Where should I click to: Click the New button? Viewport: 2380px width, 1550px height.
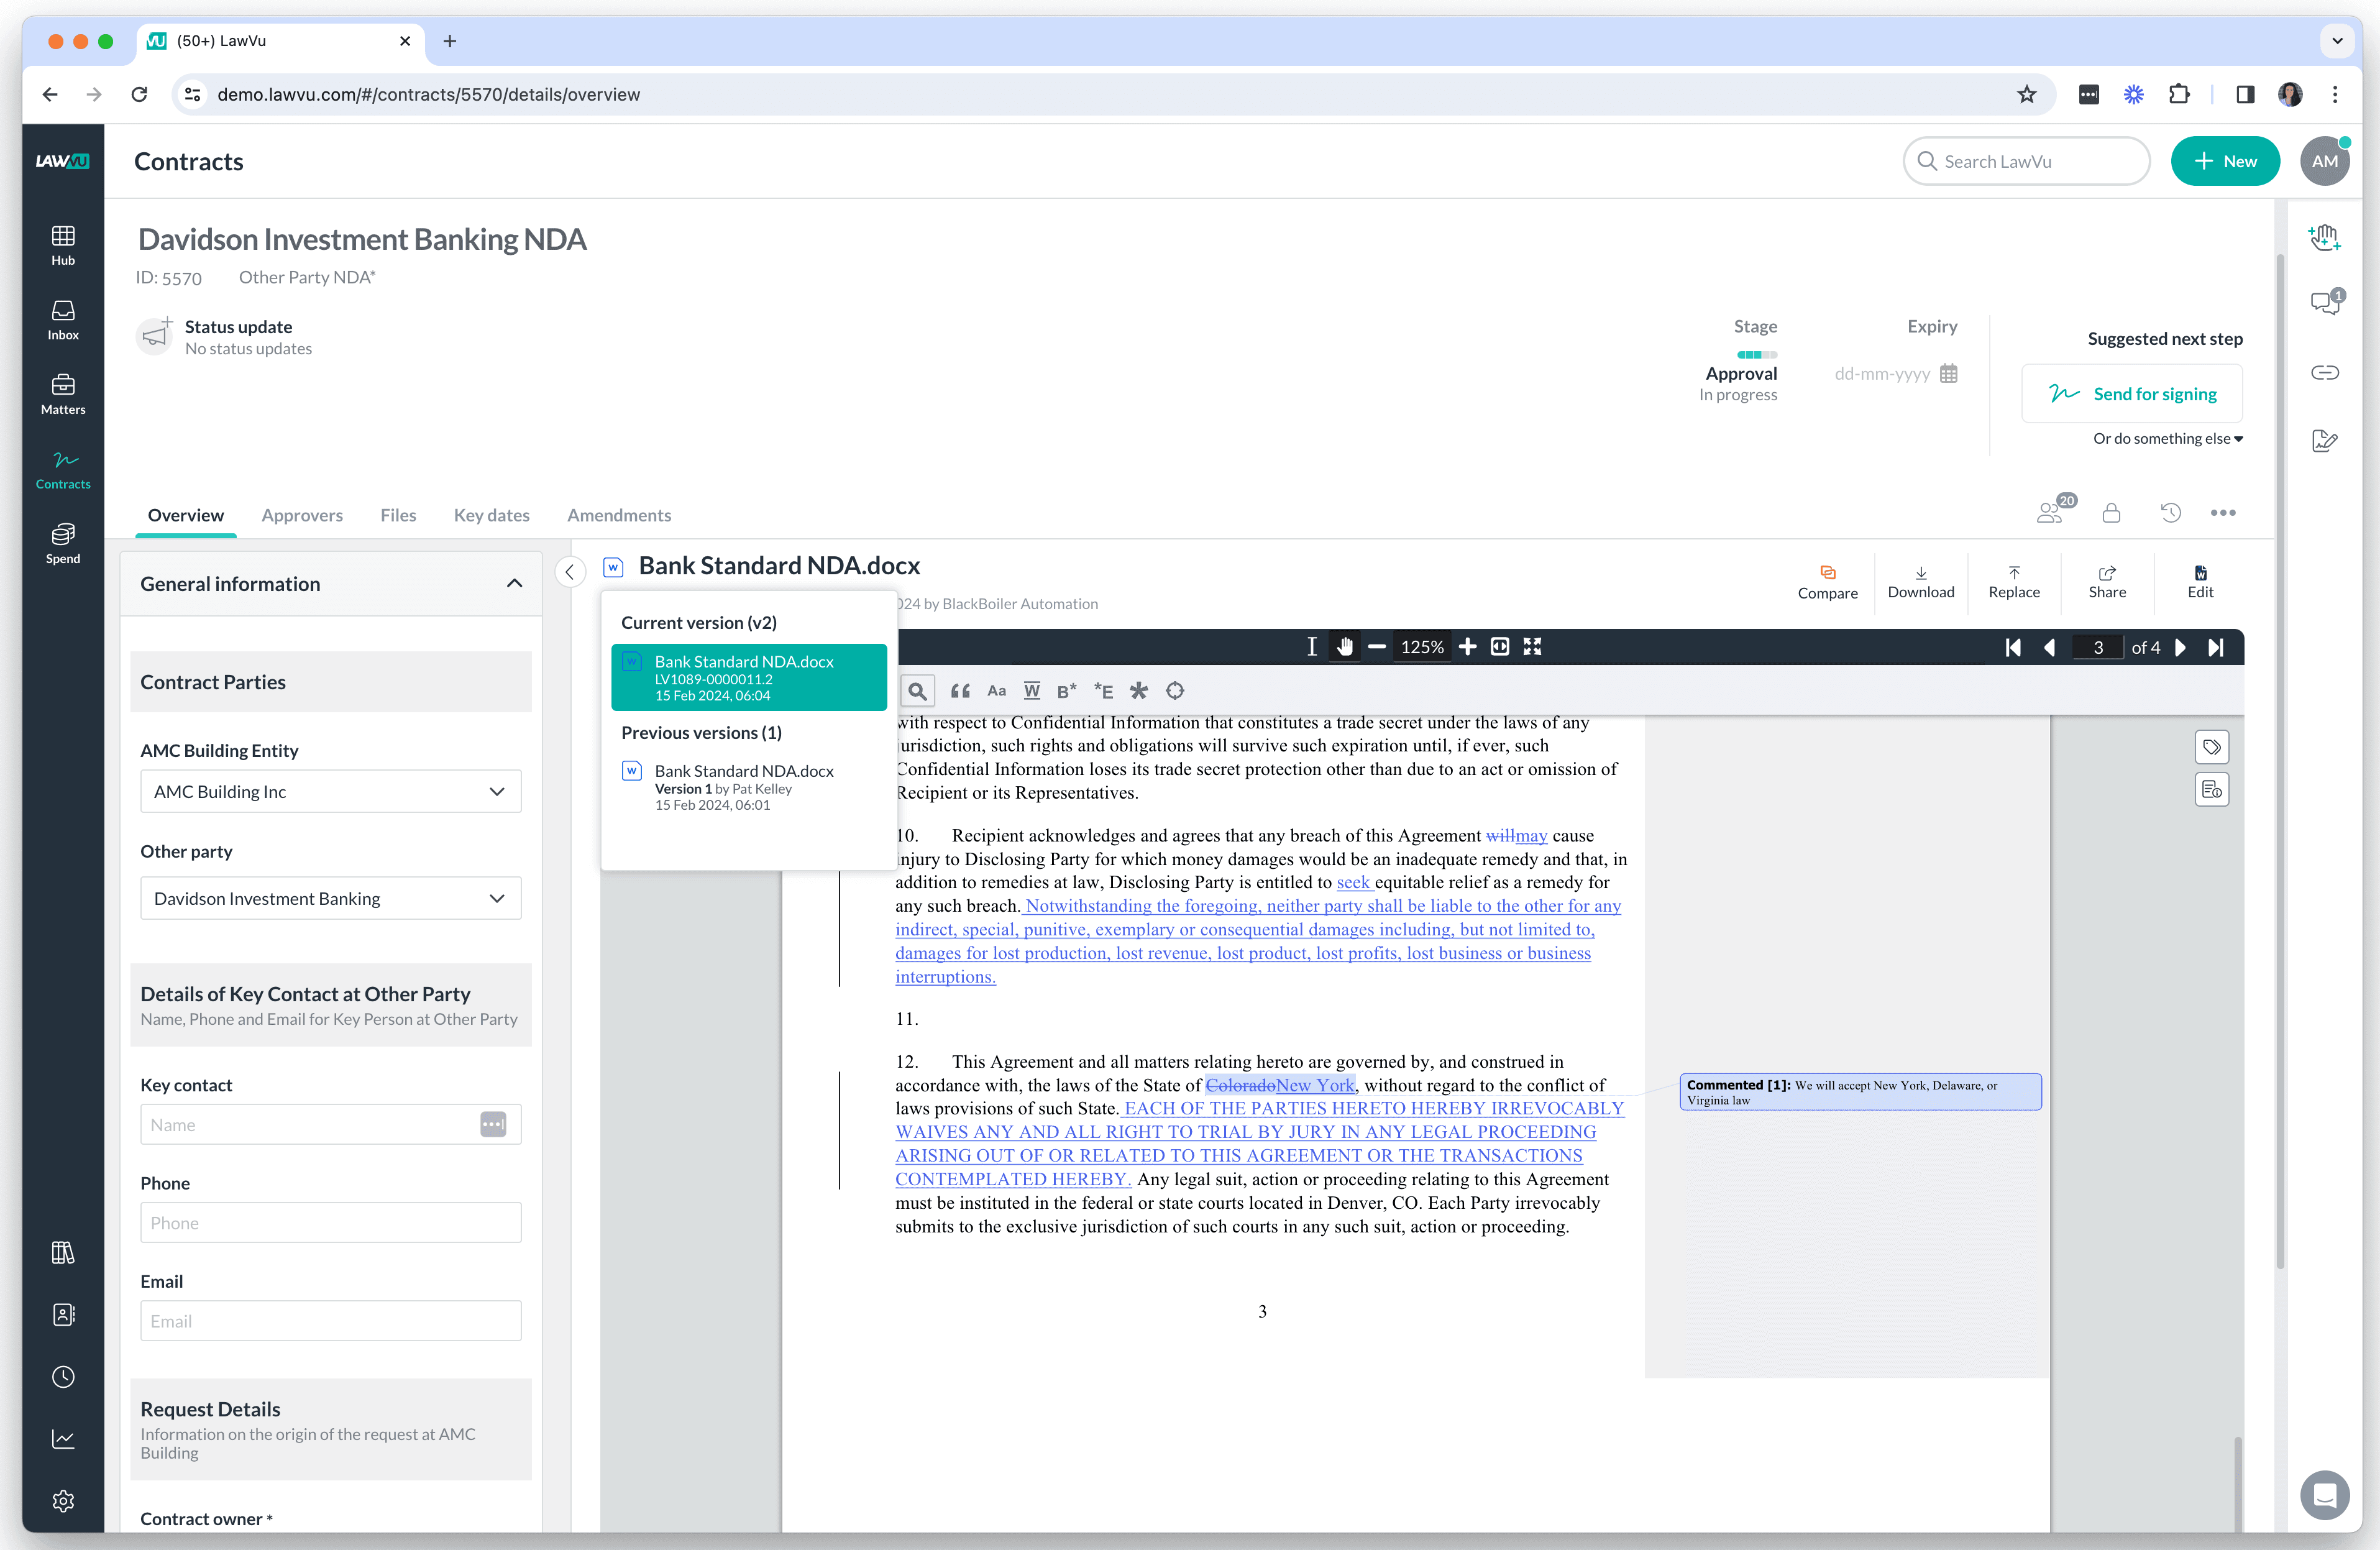pos(2225,161)
